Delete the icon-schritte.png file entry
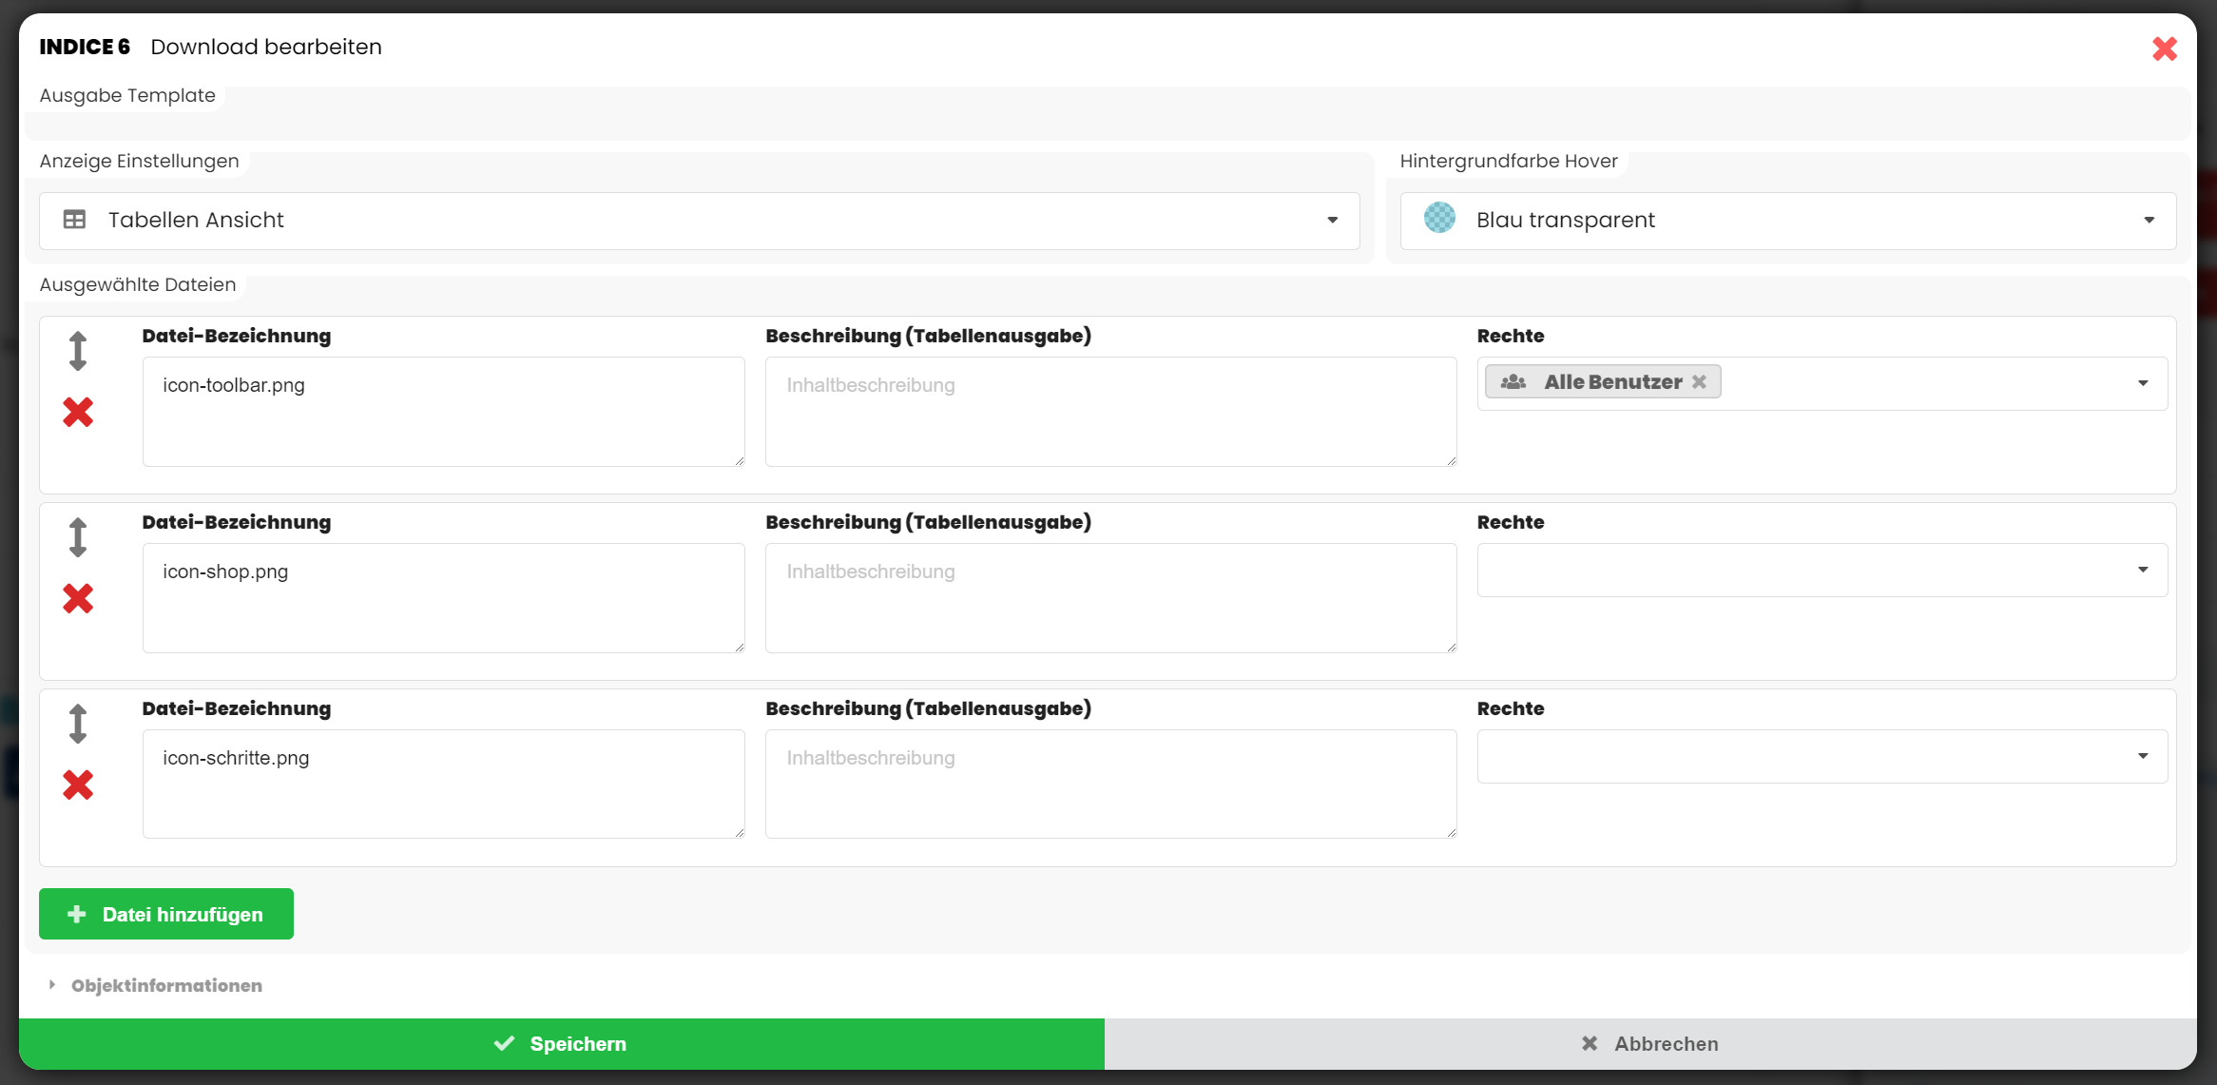 pyautogui.click(x=78, y=785)
